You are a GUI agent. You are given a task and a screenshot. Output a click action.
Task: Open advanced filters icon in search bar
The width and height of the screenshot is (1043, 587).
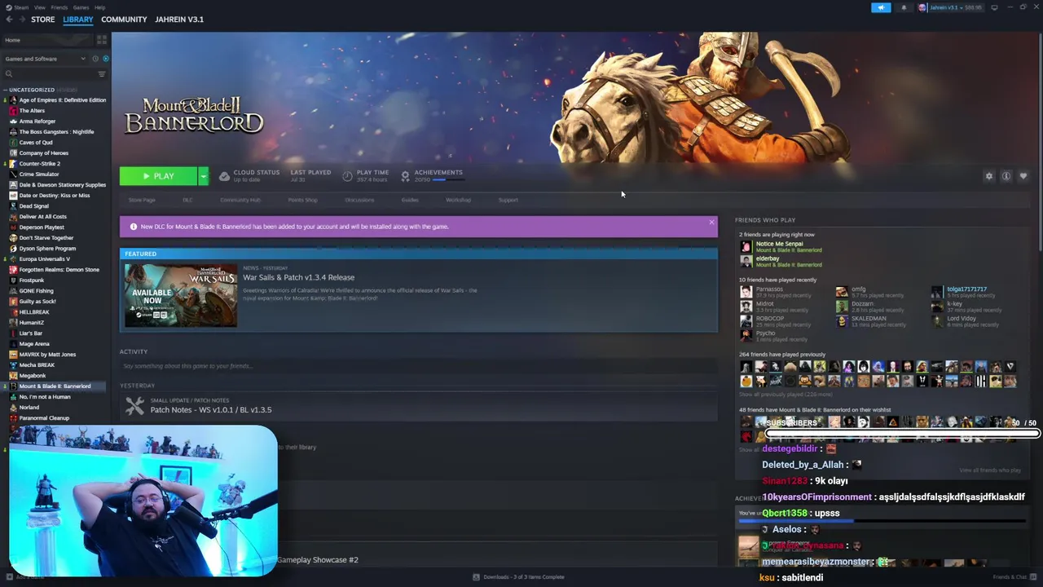tap(102, 74)
